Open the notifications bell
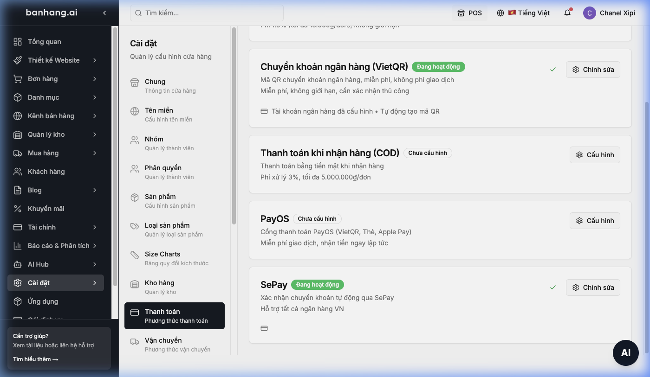Screen dimensions: 650x377 [x=567, y=13]
